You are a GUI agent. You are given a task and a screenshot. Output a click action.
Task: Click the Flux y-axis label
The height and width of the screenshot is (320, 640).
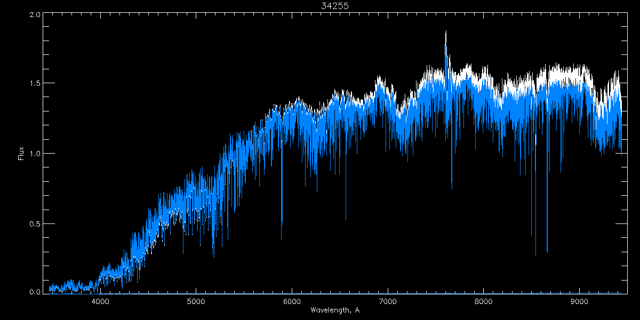coord(21,154)
